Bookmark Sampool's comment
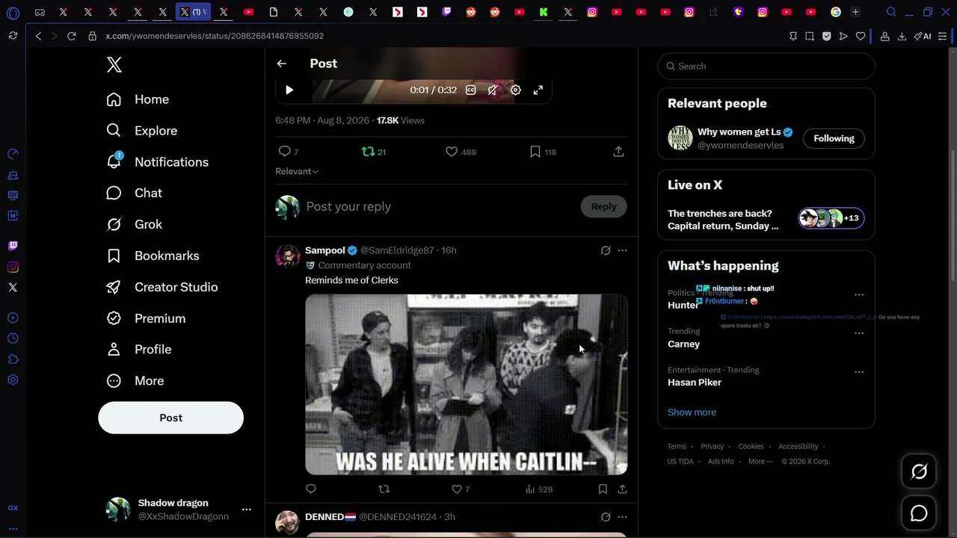The width and height of the screenshot is (957, 538). 603,489
